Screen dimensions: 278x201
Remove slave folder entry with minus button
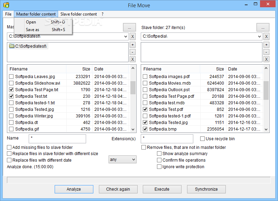[x=266, y=52]
